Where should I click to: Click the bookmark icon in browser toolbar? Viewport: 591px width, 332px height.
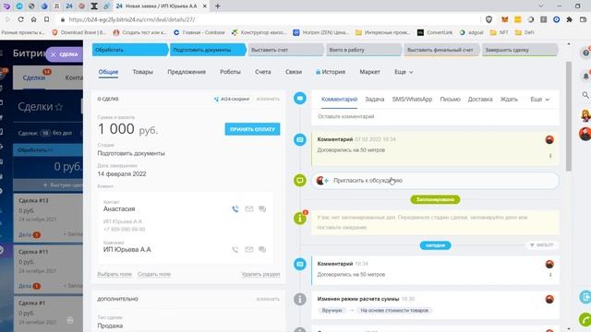(x=47, y=19)
